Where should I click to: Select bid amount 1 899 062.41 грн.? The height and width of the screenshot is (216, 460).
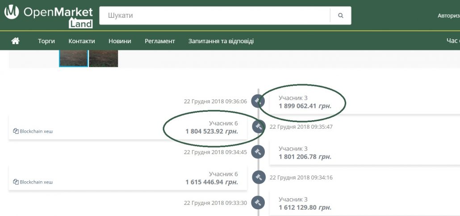[x=305, y=106]
